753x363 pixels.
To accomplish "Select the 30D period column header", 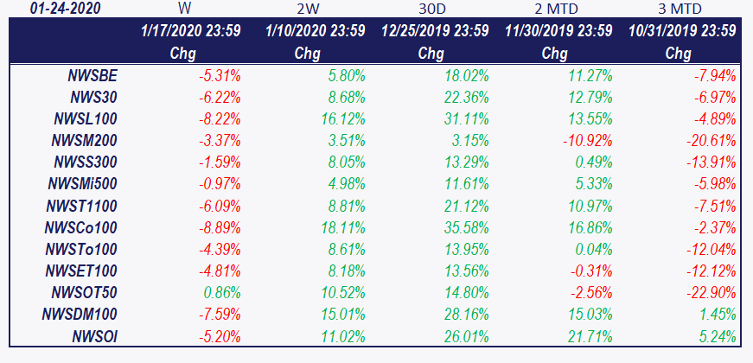I will pos(431,9).
